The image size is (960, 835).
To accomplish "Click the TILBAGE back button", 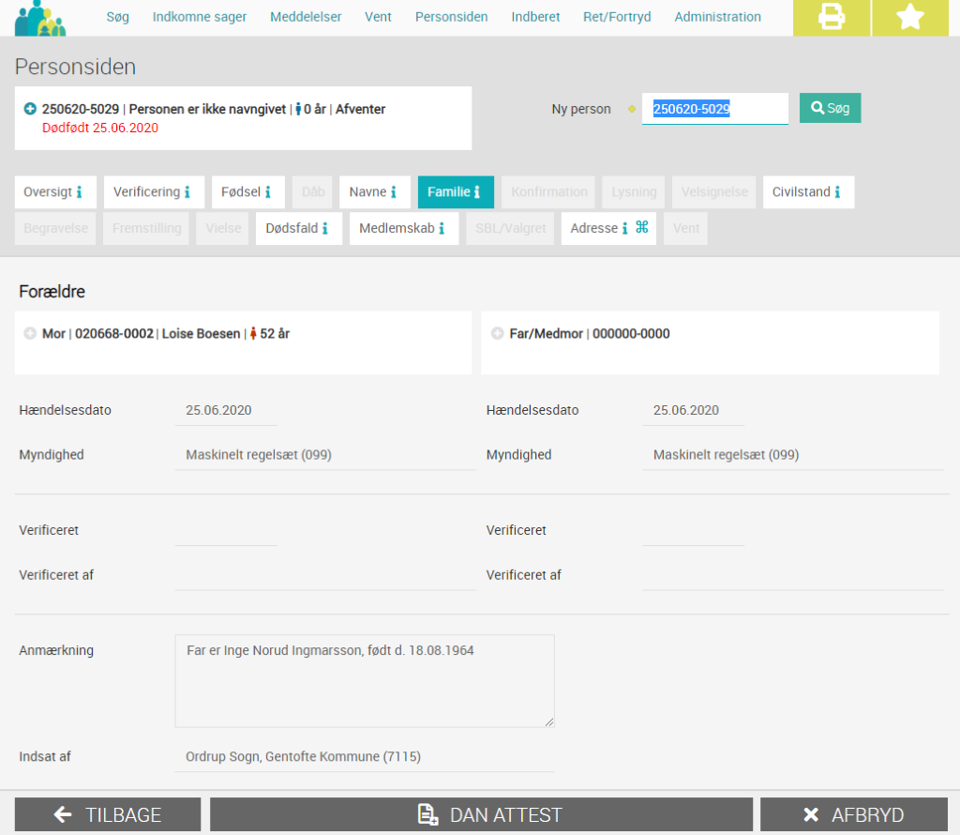I will [108, 814].
